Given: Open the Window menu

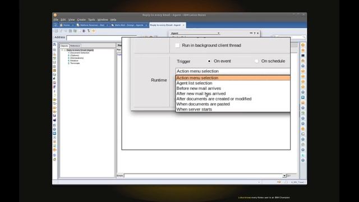Looking at the screenshot, I should click(x=103, y=20).
